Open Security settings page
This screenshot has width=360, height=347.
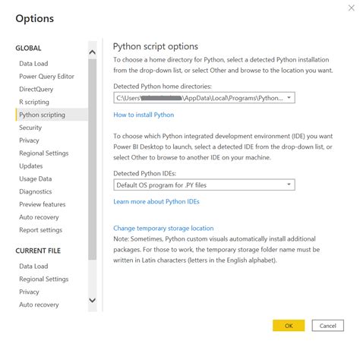30,128
